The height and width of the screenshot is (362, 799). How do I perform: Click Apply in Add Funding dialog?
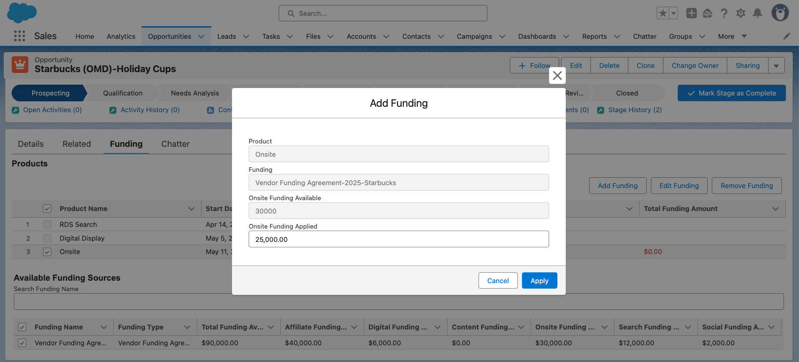pyautogui.click(x=539, y=281)
